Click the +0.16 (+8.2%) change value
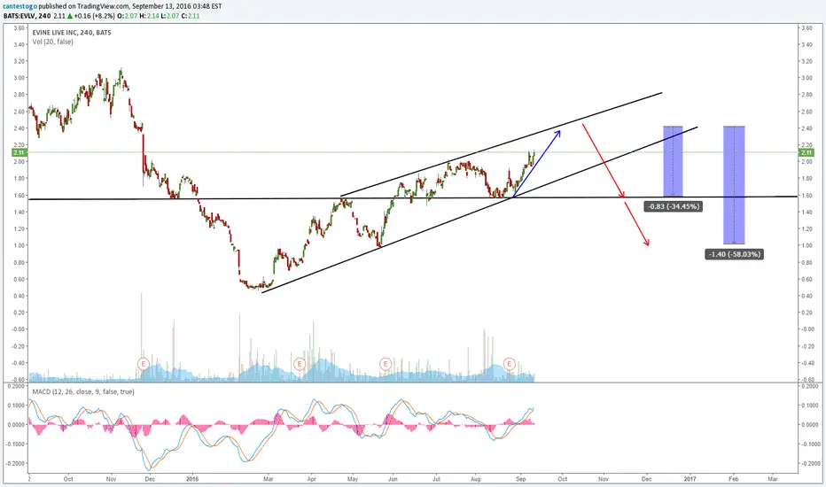The image size is (826, 487). click(x=94, y=16)
